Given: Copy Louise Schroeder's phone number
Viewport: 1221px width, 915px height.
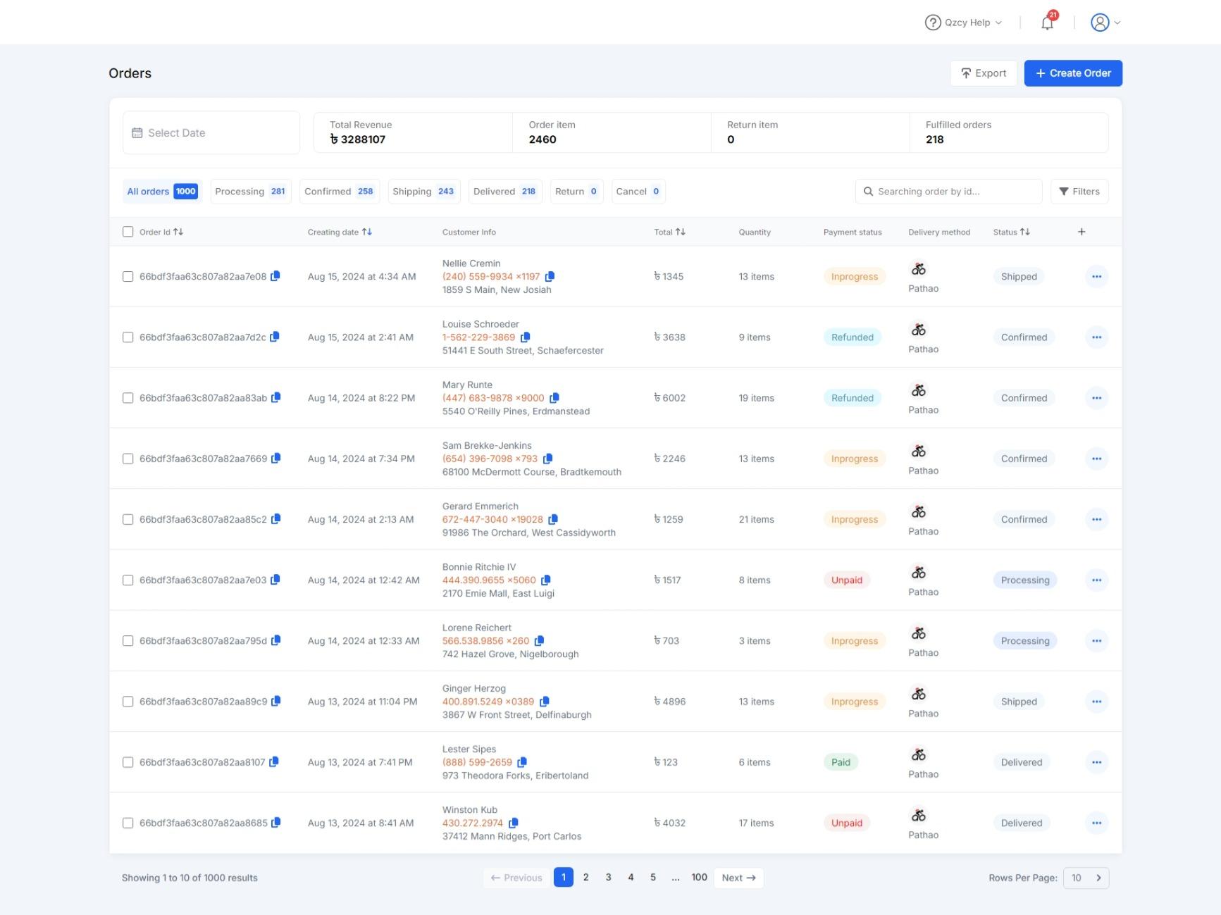Looking at the screenshot, I should coord(525,337).
